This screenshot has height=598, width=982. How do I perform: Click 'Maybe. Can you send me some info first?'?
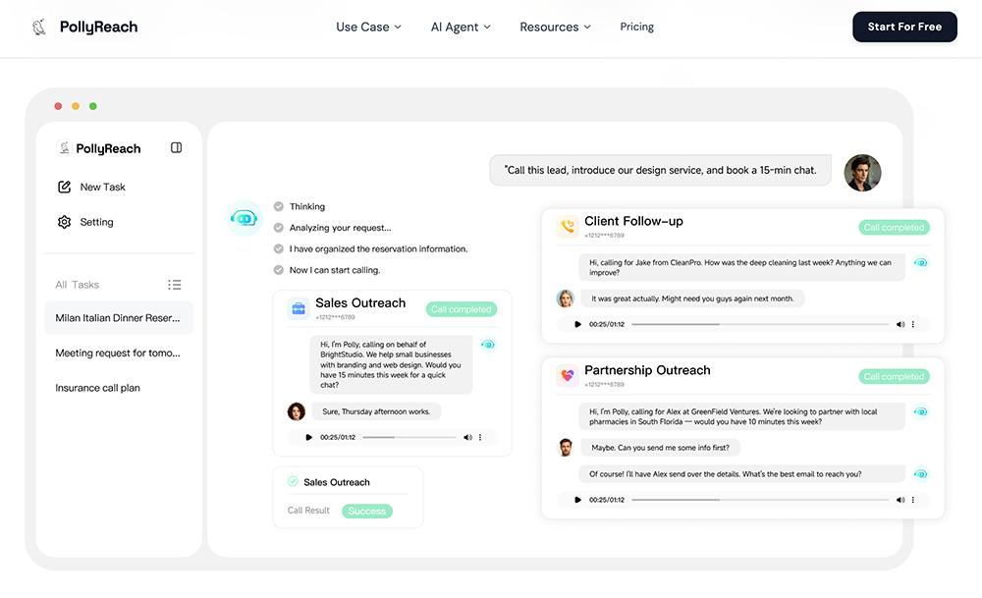point(660,448)
